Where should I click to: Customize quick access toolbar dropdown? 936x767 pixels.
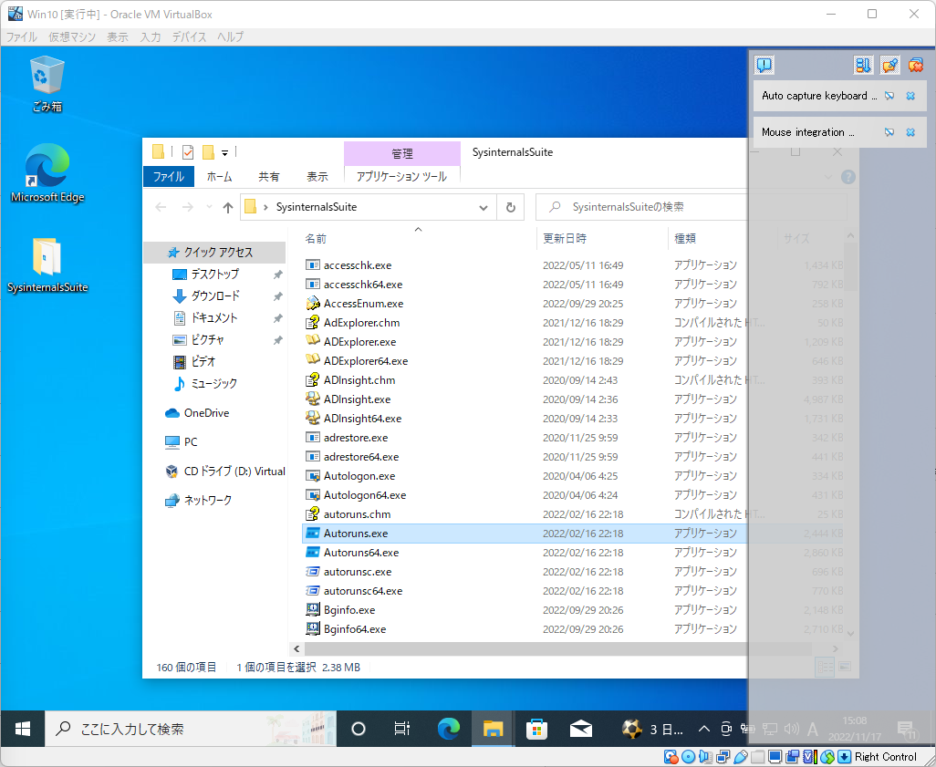point(225,153)
